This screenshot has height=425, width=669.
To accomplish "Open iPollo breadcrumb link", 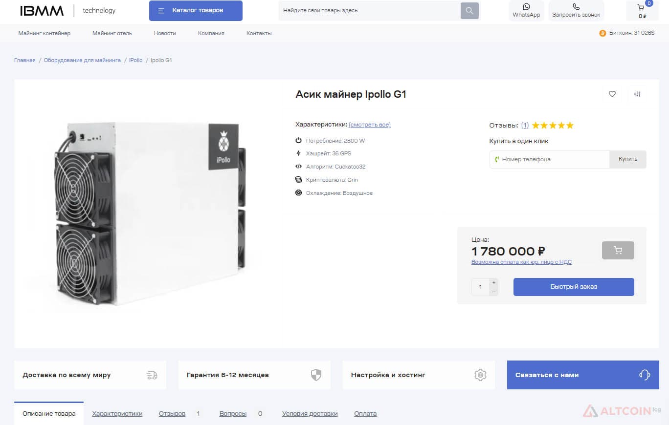I will [136, 60].
